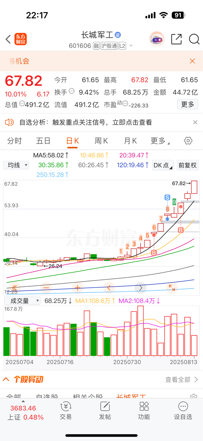Collapse the 个股异动 section
This screenshot has width=203, height=441.
coord(6,379)
